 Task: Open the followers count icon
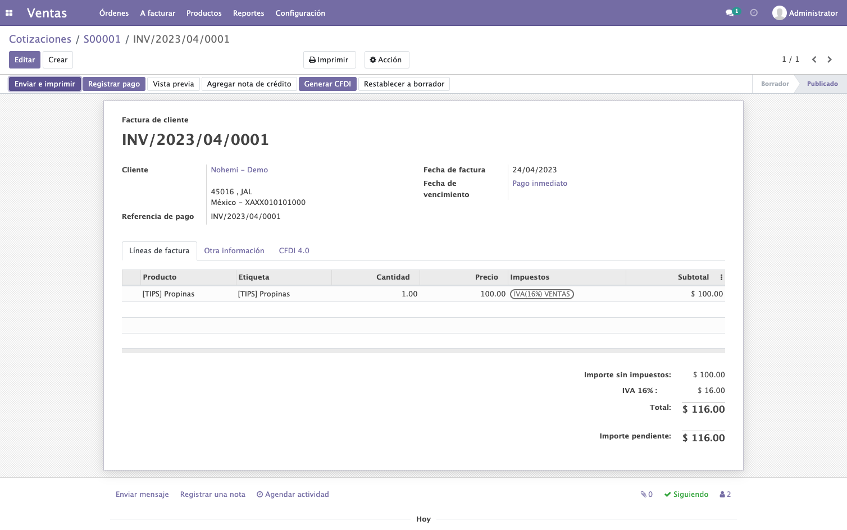pos(725,495)
